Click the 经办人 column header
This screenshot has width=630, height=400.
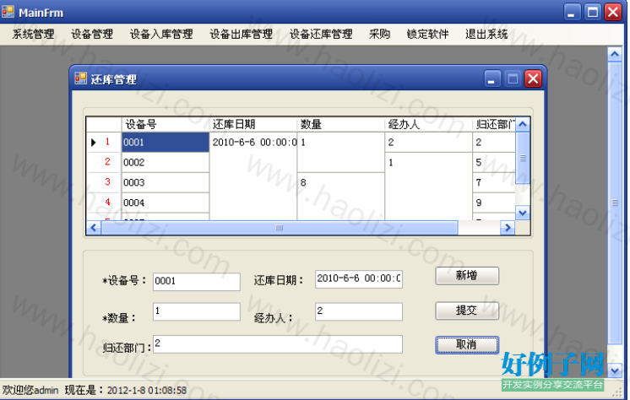(x=429, y=125)
